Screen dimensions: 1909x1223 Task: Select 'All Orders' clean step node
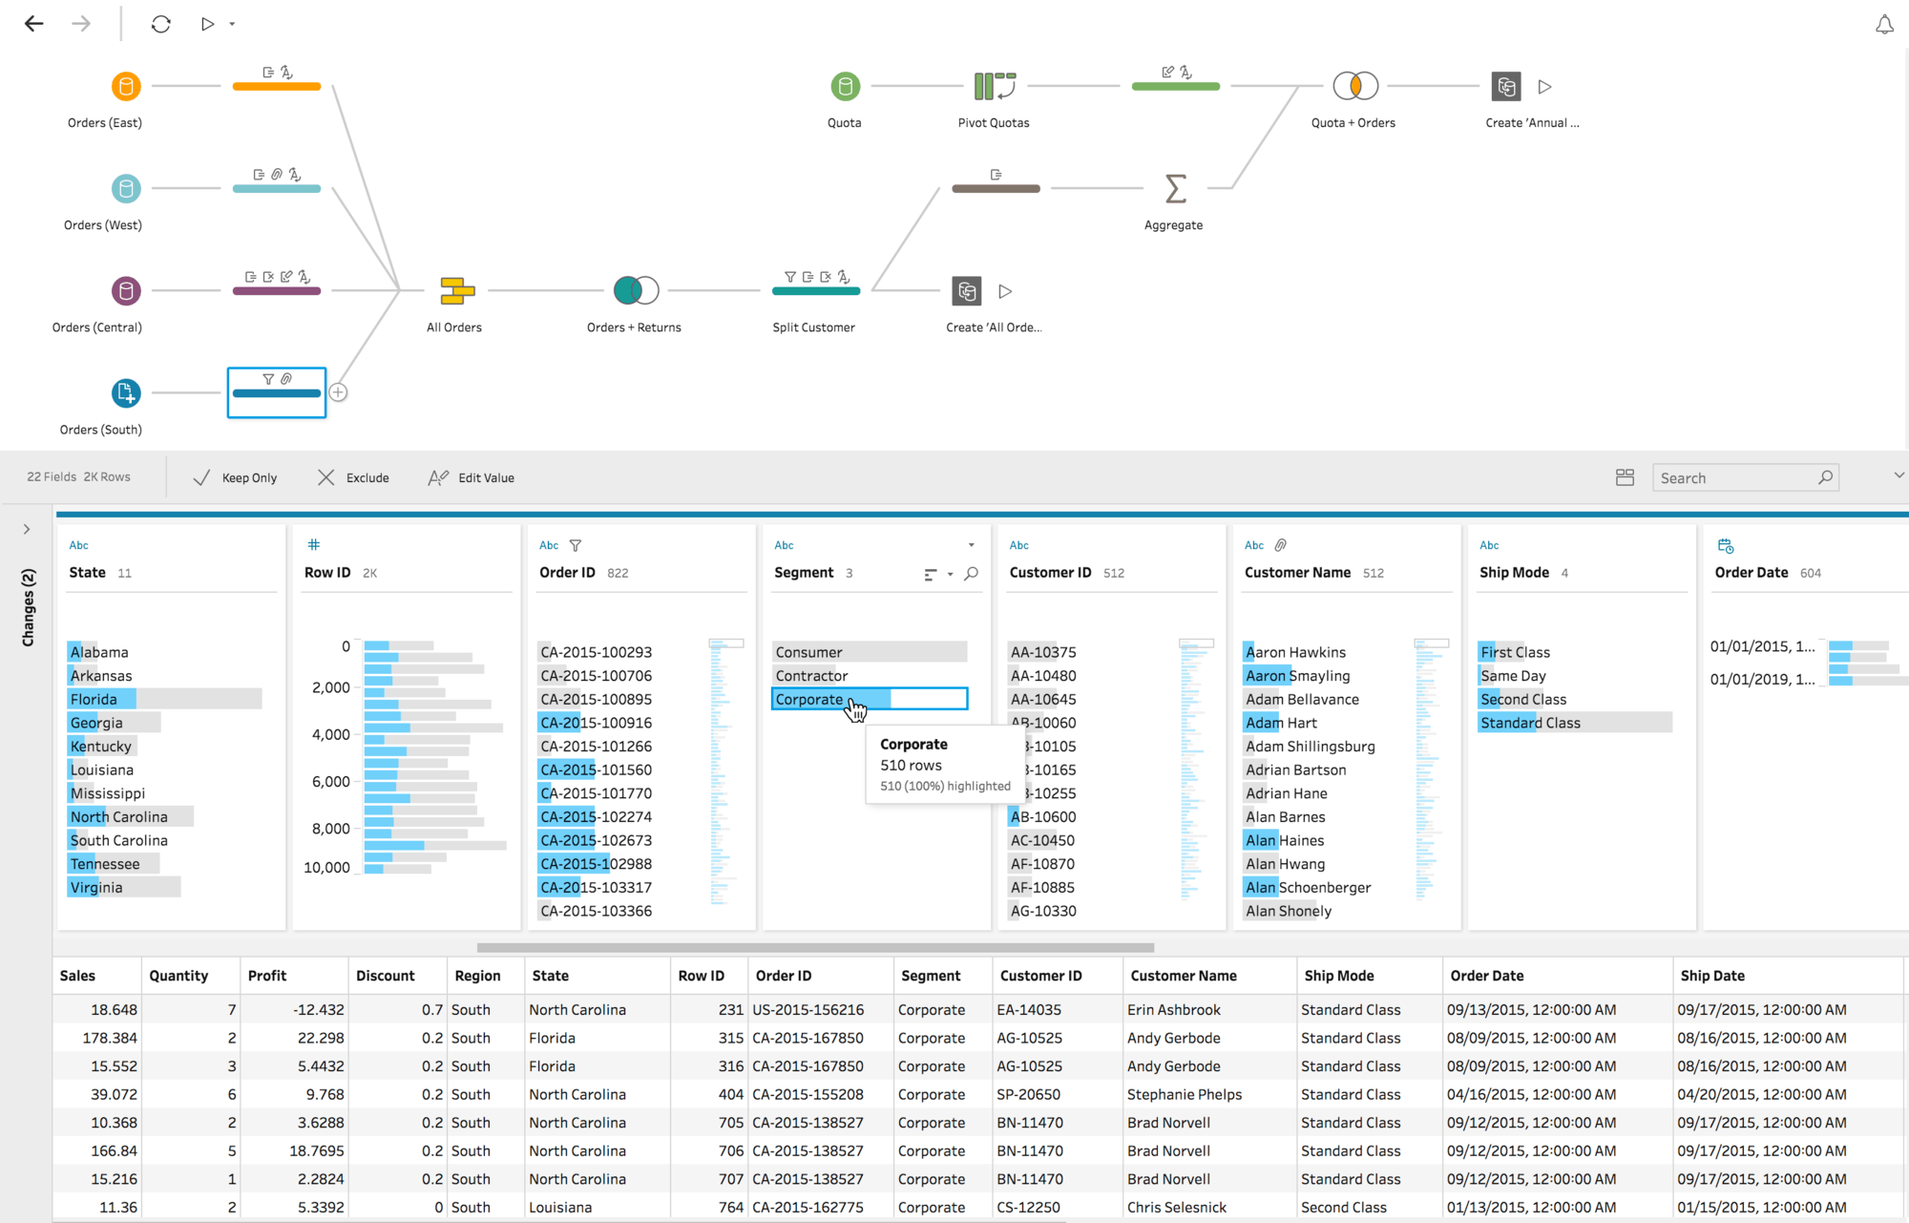click(x=456, y=289)
